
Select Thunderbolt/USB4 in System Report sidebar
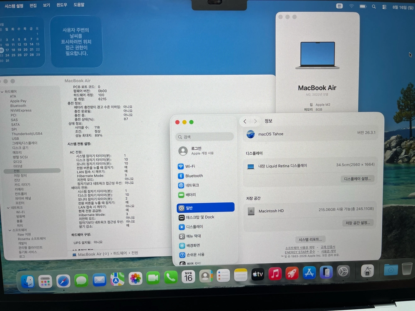[x=27, y=134]
